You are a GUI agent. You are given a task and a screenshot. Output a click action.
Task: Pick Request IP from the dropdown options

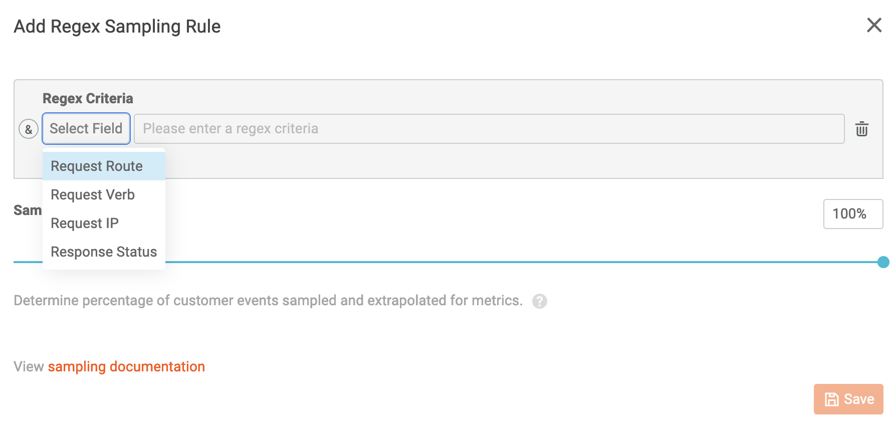[84, 223]
